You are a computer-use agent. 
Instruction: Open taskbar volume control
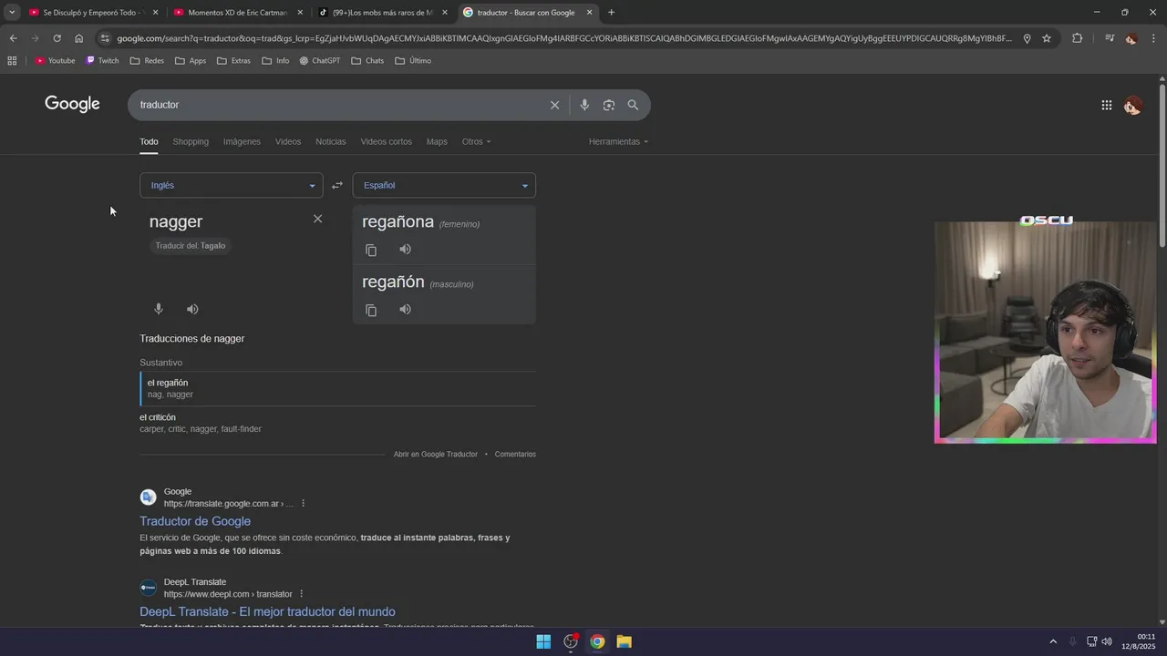1106,641
